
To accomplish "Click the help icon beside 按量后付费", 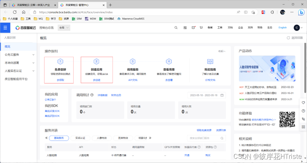I will click(199, 147).
